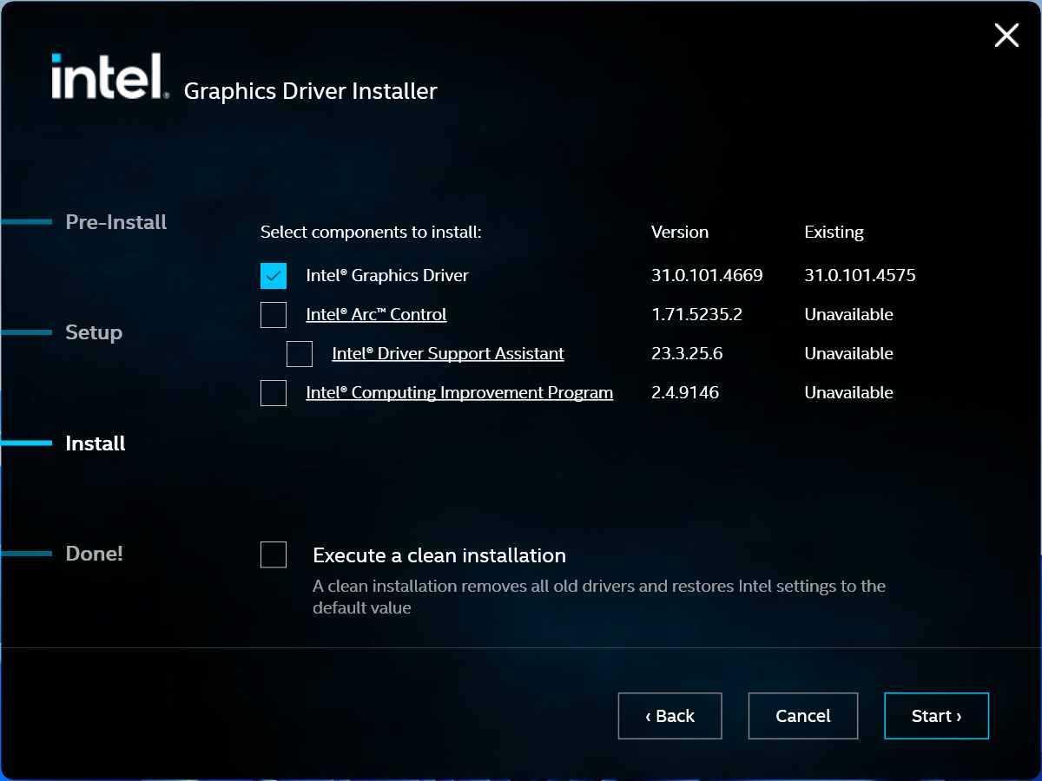1042x781 pixels.
Task: Click the Existing column header
Action: pyautogui.click(x=834, y=233)
